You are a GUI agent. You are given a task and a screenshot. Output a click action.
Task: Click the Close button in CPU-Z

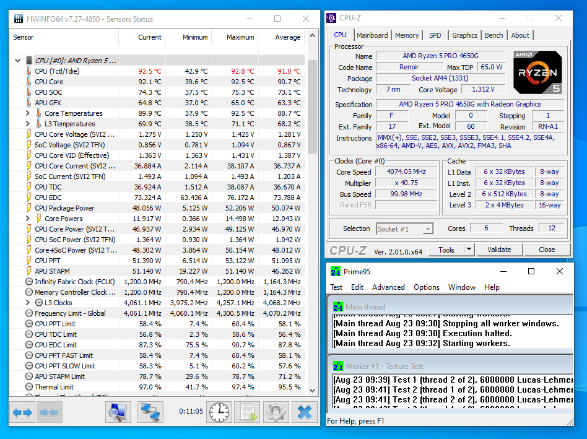click(x=547, y=250)
